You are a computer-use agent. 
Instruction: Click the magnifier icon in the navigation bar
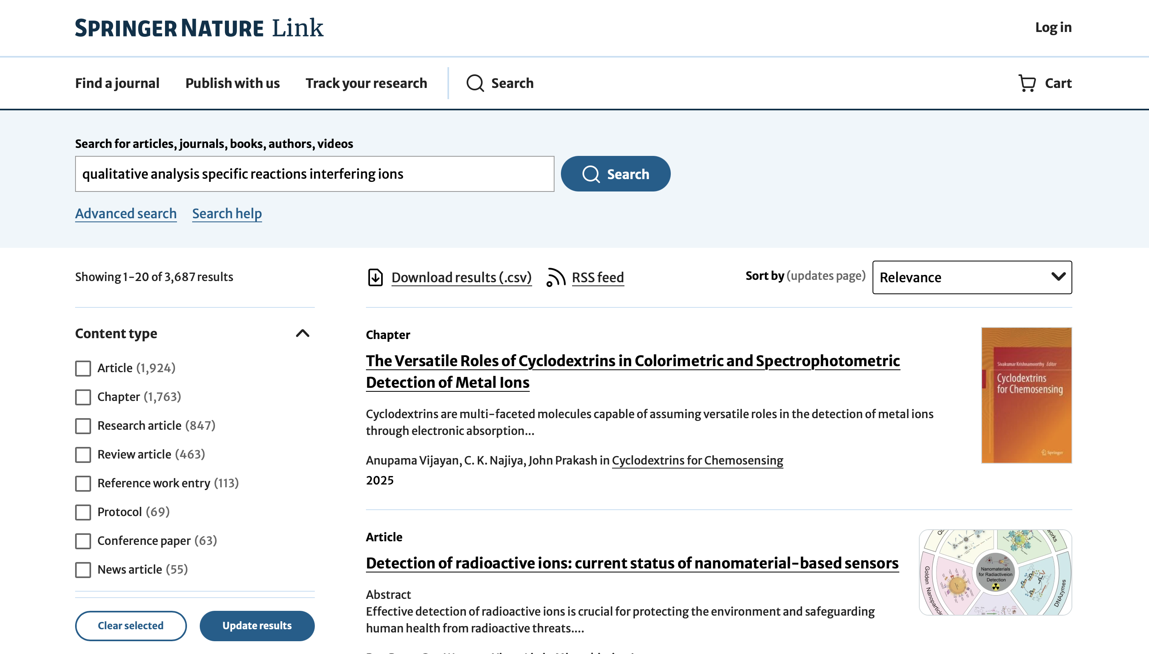tap(475, 83)
